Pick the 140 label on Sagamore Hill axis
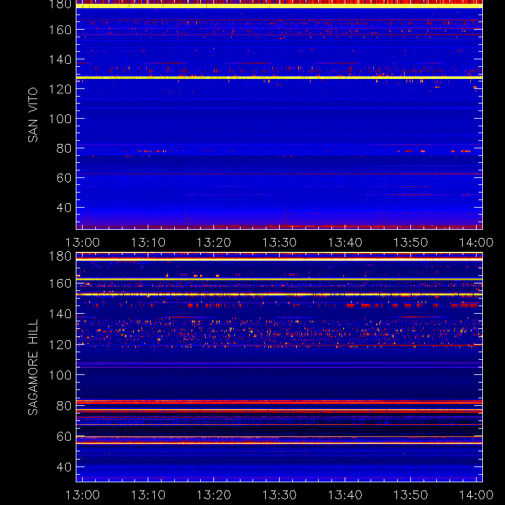Screen dimensions: 505x505 coord(60,314)
